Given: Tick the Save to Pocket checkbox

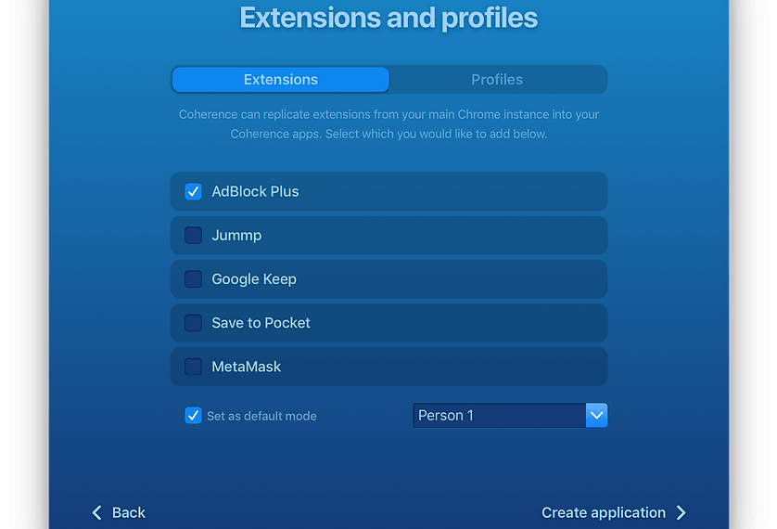Looking at the screenshot, I should coord(193,322).
